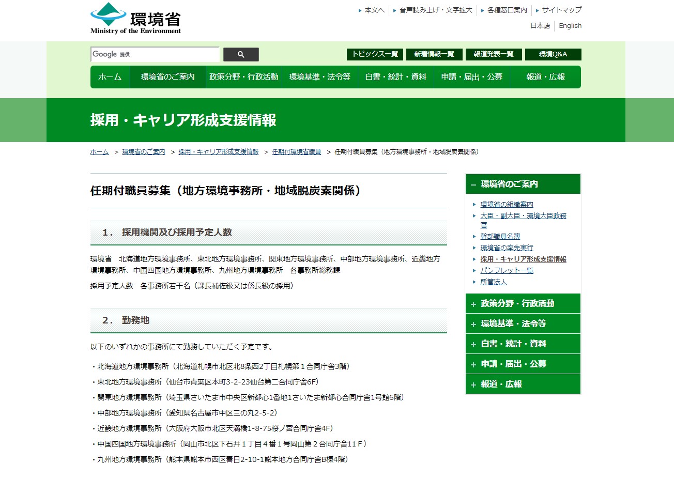The height and width of the screenshot is (478, 674).
Task: Open the 環境Q&A button
Action: coord(553,54)
